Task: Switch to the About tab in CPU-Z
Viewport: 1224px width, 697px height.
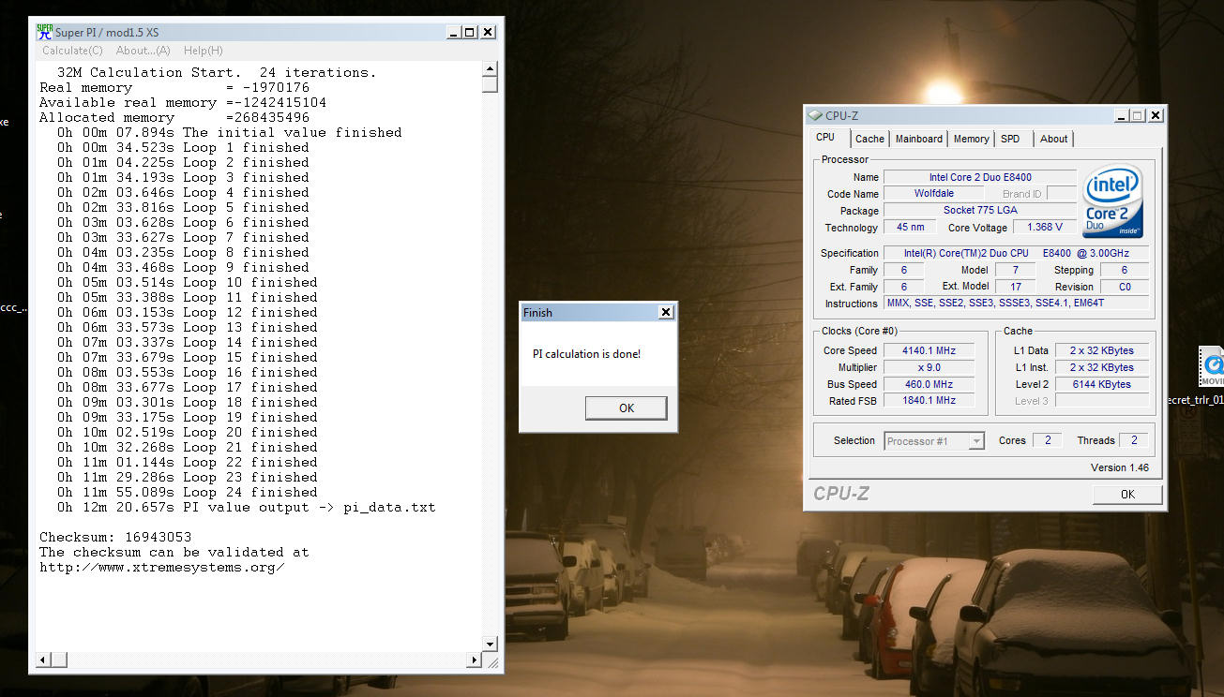Action: click(1054, 139)
